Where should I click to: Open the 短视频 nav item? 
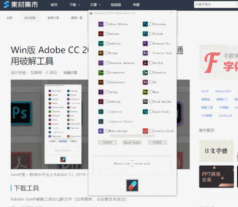pyautogui.click(x=116, y=5)
